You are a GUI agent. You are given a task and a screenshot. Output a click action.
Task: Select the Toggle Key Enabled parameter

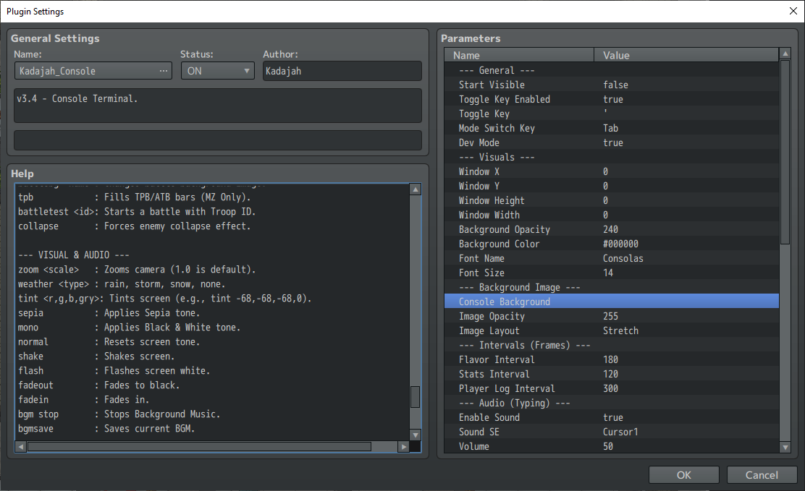coord(612,100)
